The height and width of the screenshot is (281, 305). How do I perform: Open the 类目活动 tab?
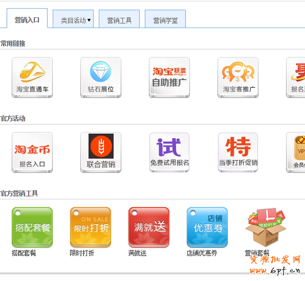[73, 19]
